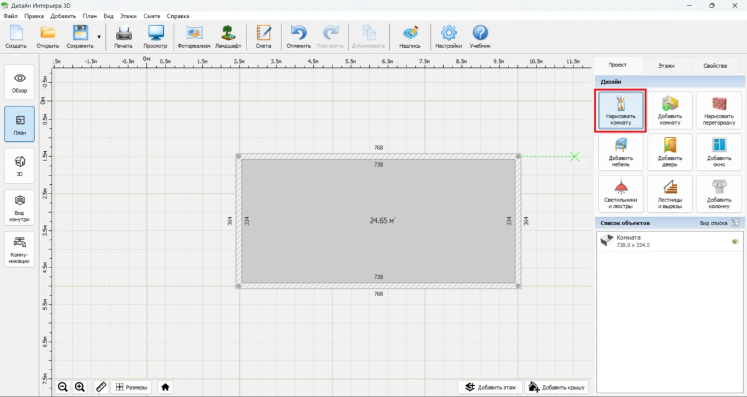This screenshot has height=397, width=747.
Task: Open the Этажи menu in the menu bar
Action: 129,16
